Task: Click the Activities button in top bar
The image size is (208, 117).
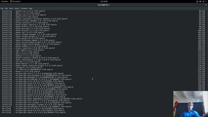Action: (x=5, y=1)
